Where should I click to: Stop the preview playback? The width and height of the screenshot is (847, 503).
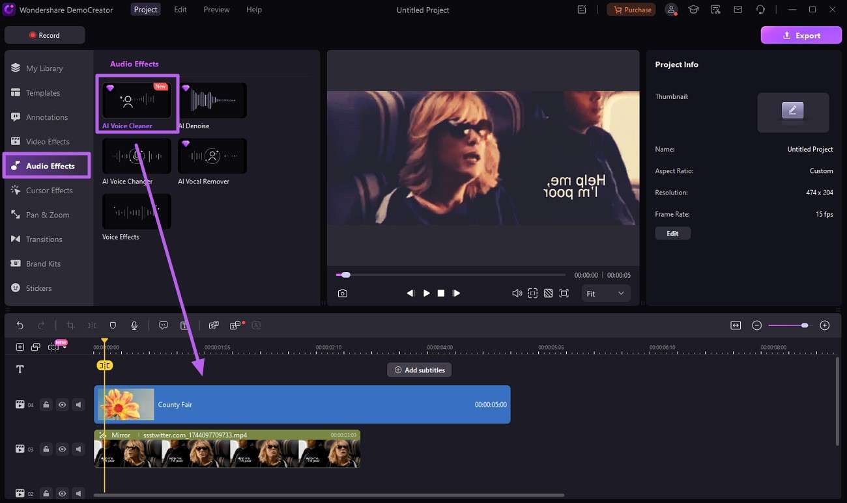tap(441, 293)
